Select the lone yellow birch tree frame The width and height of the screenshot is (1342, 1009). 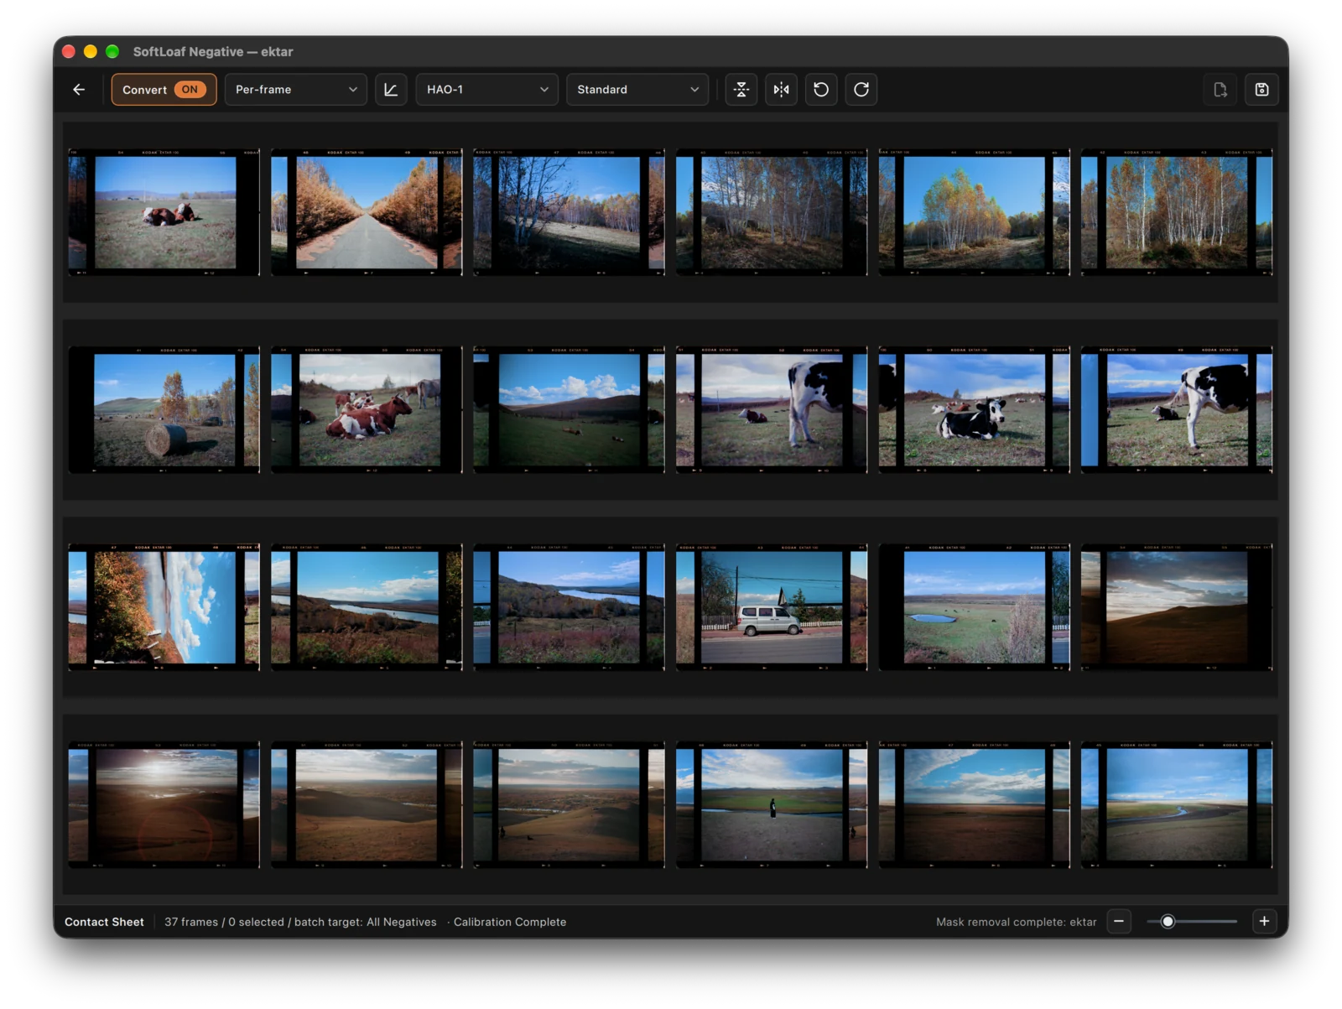coord(974,212)
